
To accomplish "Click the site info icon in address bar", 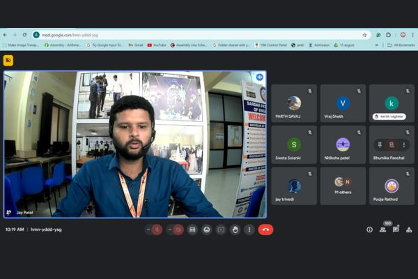I will click(36, 35).
